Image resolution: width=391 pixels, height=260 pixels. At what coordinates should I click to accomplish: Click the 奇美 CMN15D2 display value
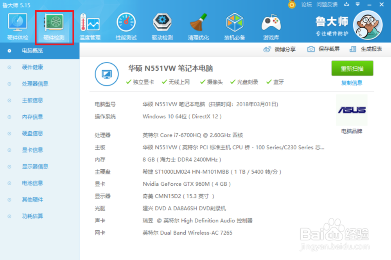[178, 196]
